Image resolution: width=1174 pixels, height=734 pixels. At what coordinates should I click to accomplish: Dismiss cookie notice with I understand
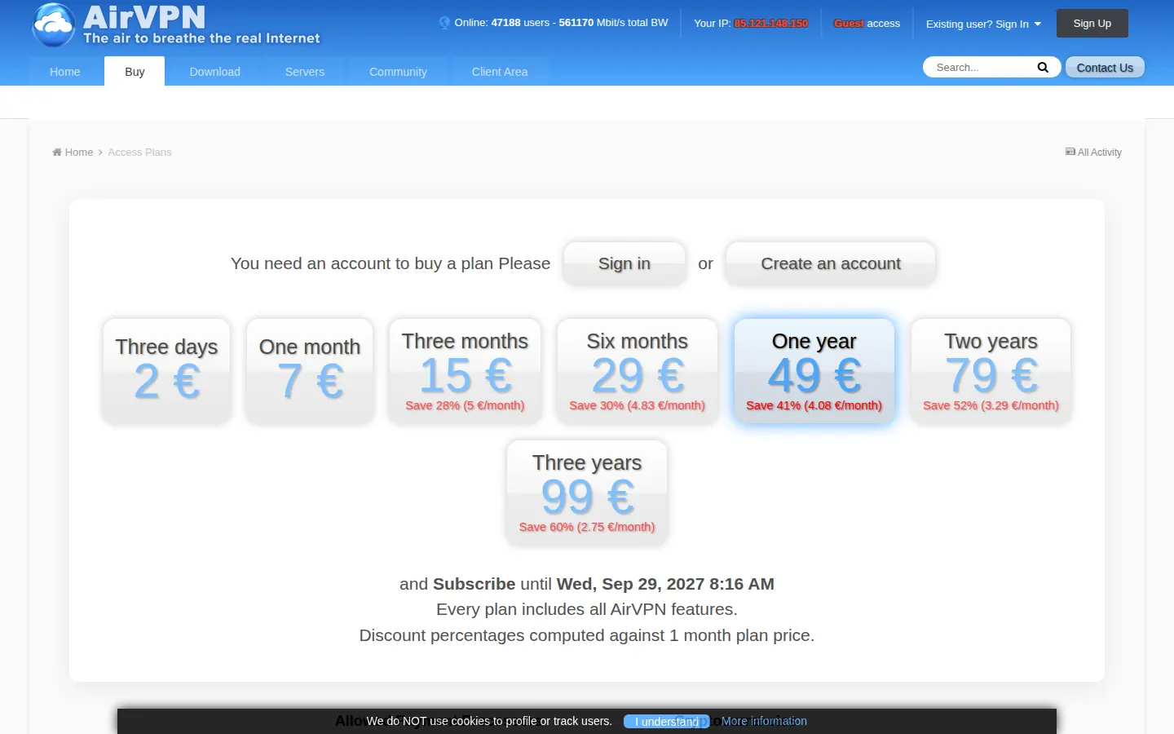(667, 722)
